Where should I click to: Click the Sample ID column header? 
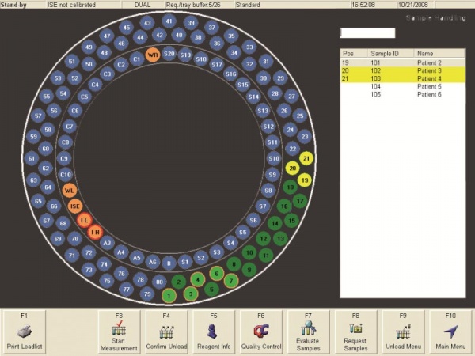pyautogui.click(x=389, y=53)
